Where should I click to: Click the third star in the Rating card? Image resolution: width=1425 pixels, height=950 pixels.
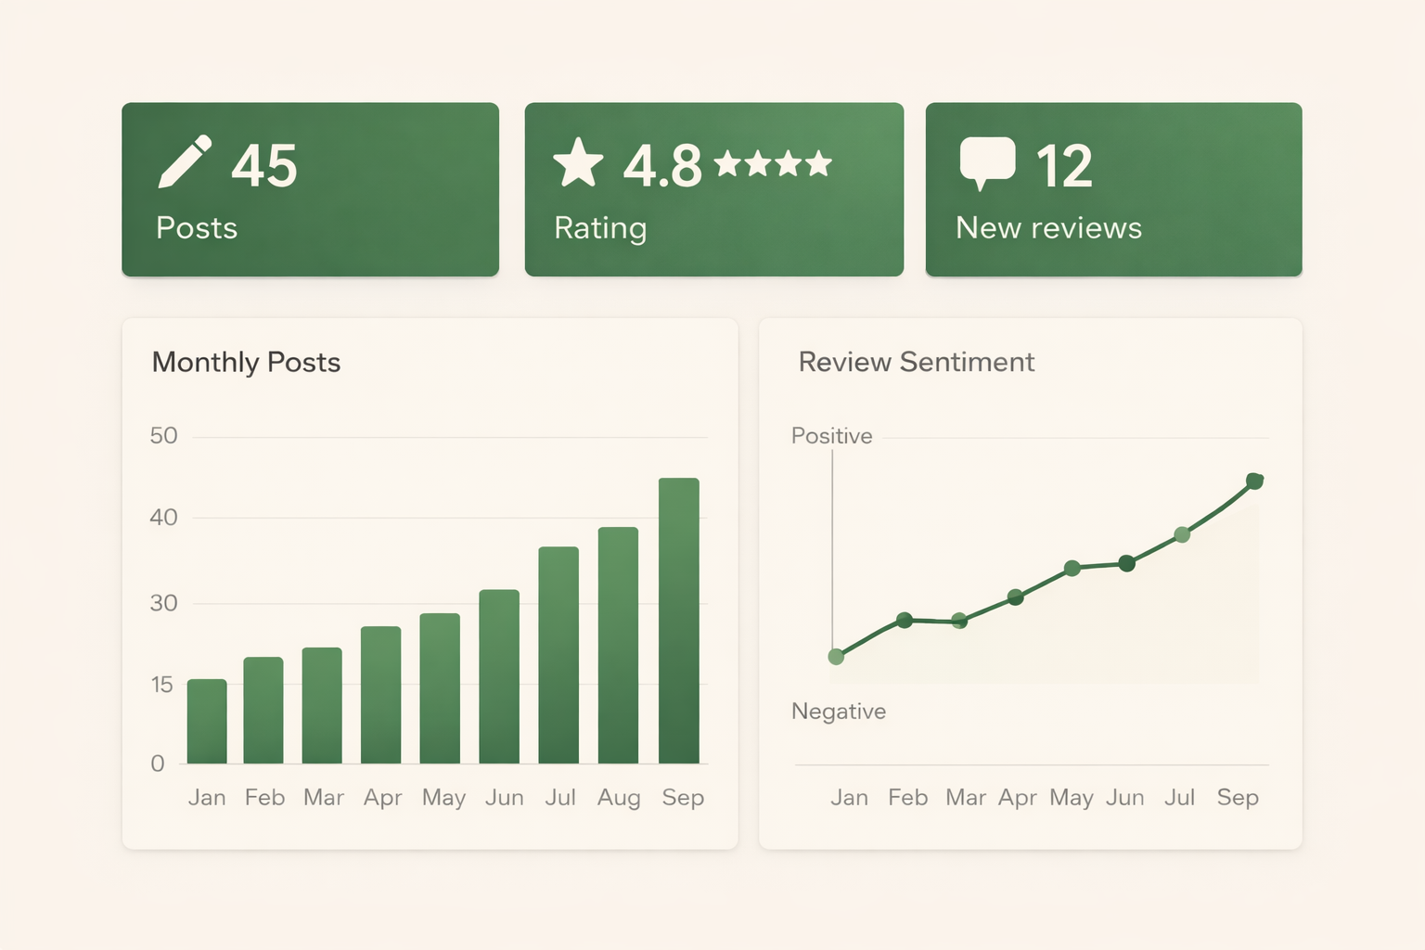click(787, 163)
